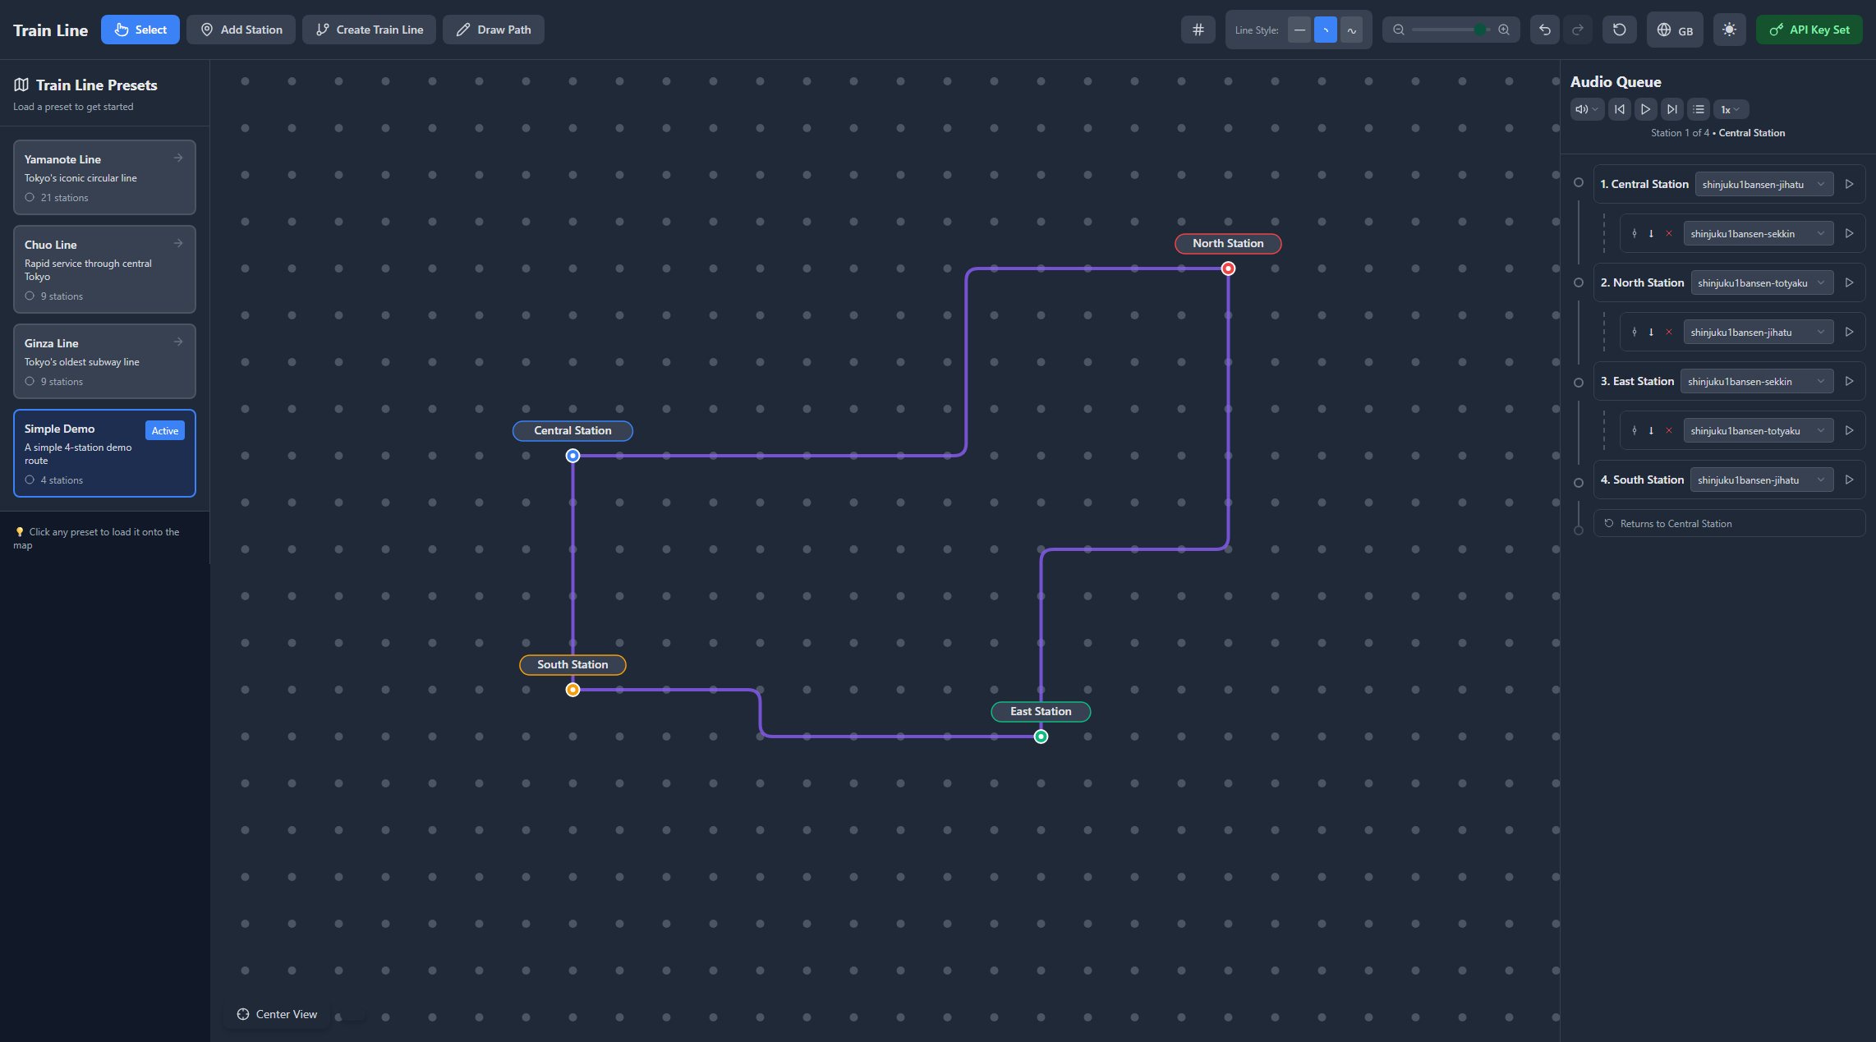1876x1042 pixels.
Task: Remove the sekkin sound under Central Station
Action: tap(1668, 234)
